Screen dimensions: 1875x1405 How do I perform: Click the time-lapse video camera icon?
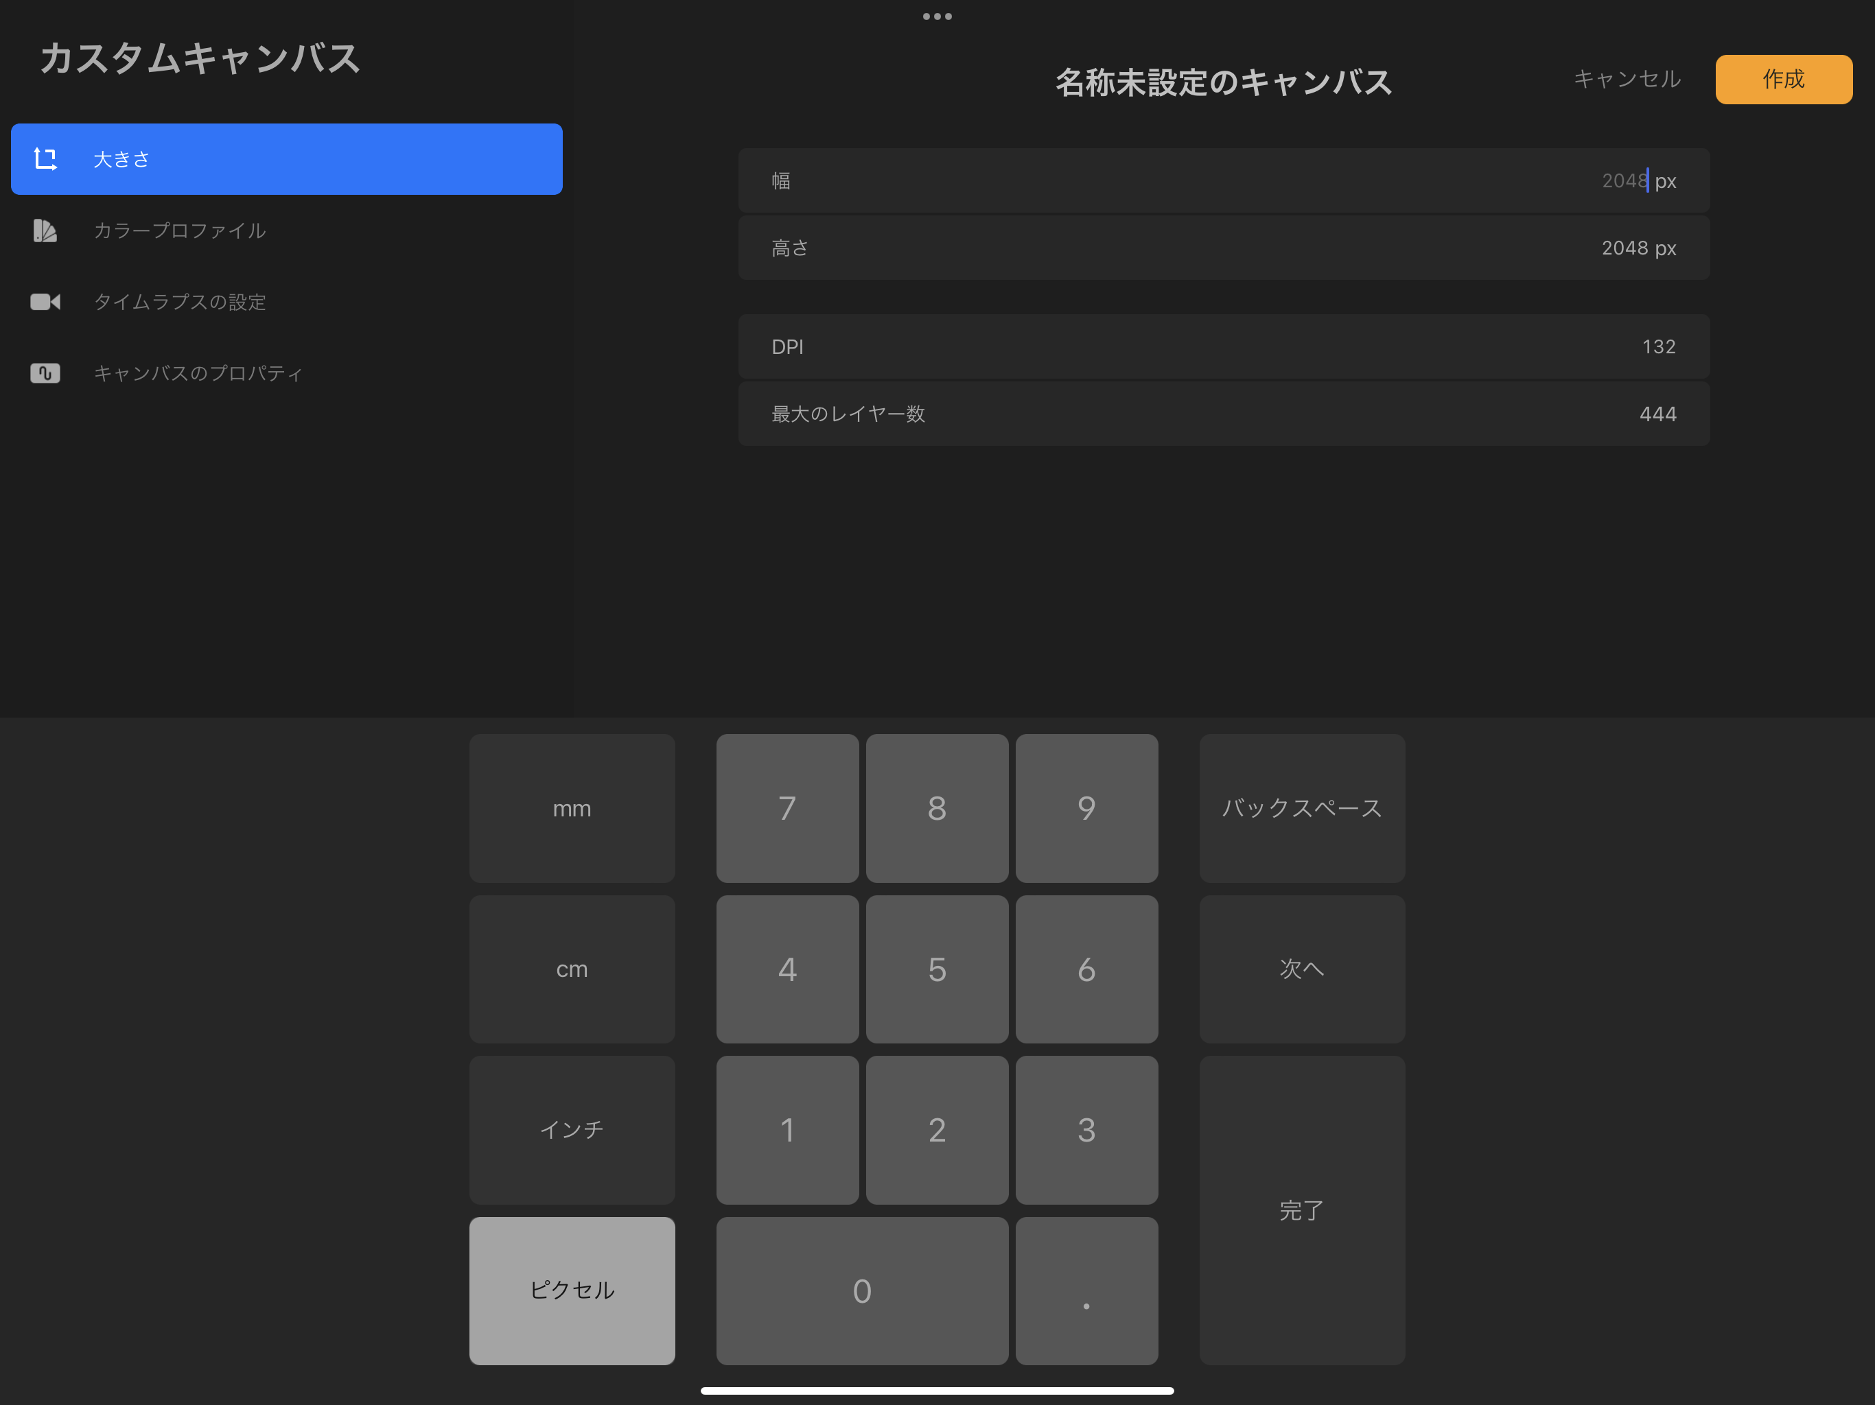coord(45,302)
